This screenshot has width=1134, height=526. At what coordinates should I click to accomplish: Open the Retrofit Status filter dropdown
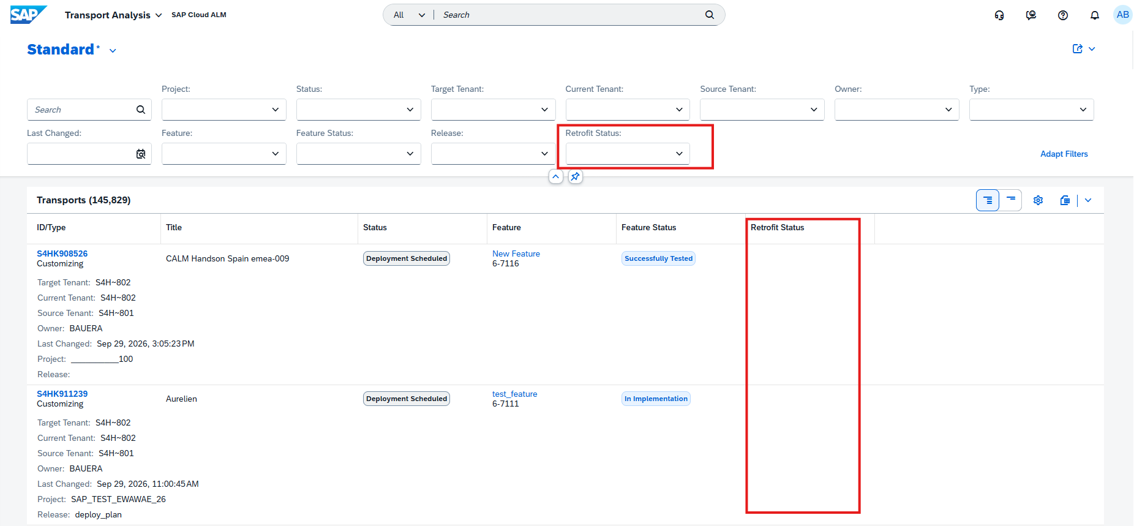680,154
